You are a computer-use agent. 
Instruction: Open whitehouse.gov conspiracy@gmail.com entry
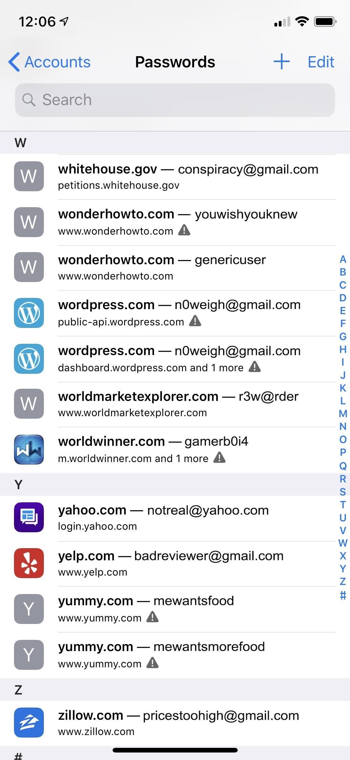click(x=188, y=176)
